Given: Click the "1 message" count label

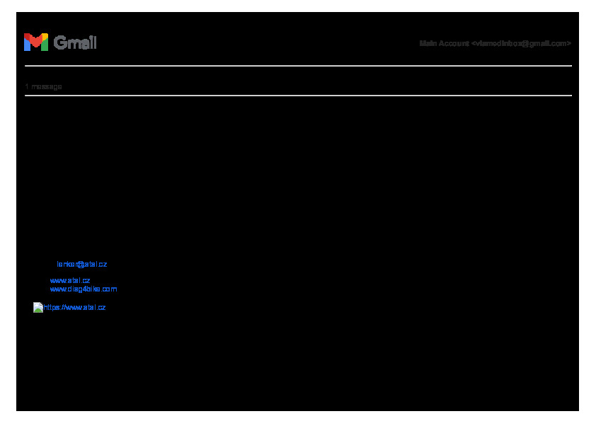Looking at the screenshot, I should click(x=43, y=87).
